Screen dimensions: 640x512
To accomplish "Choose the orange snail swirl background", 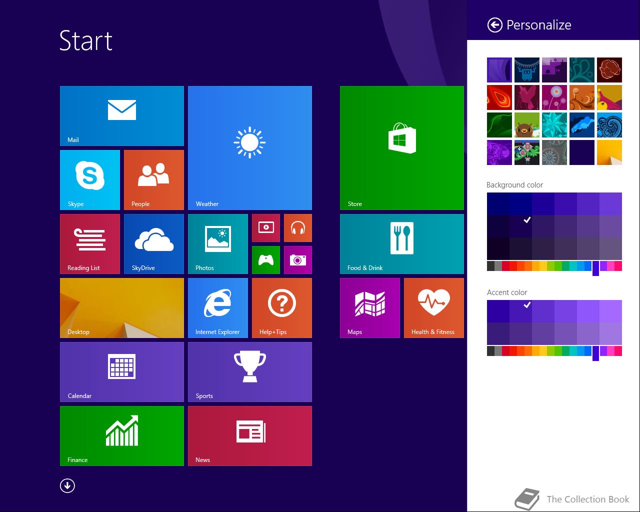I will pyautogui.click(x=582, y=97).
